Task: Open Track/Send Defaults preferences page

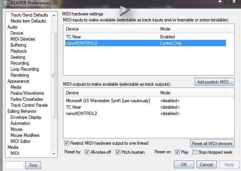Action: pos(29,15)
